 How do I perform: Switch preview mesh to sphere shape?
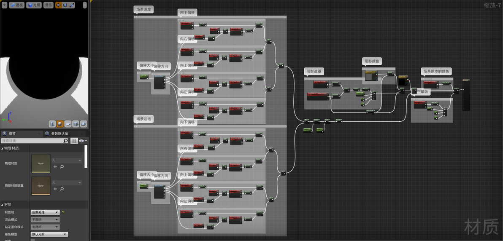coord(60,124)
